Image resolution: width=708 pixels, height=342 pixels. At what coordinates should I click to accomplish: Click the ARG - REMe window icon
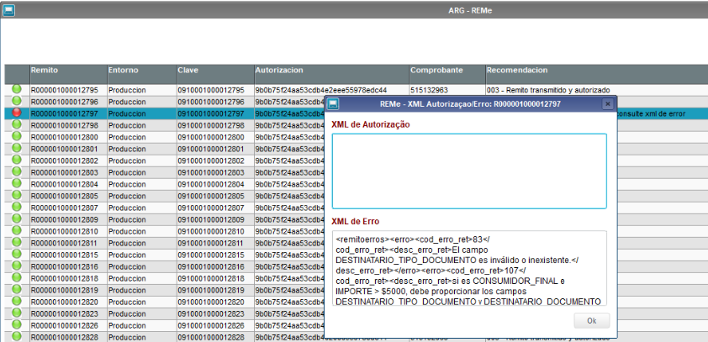coord(8,10)
